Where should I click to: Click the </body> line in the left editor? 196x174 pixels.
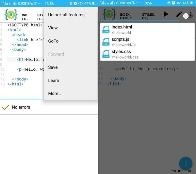(x=20, y=79)
